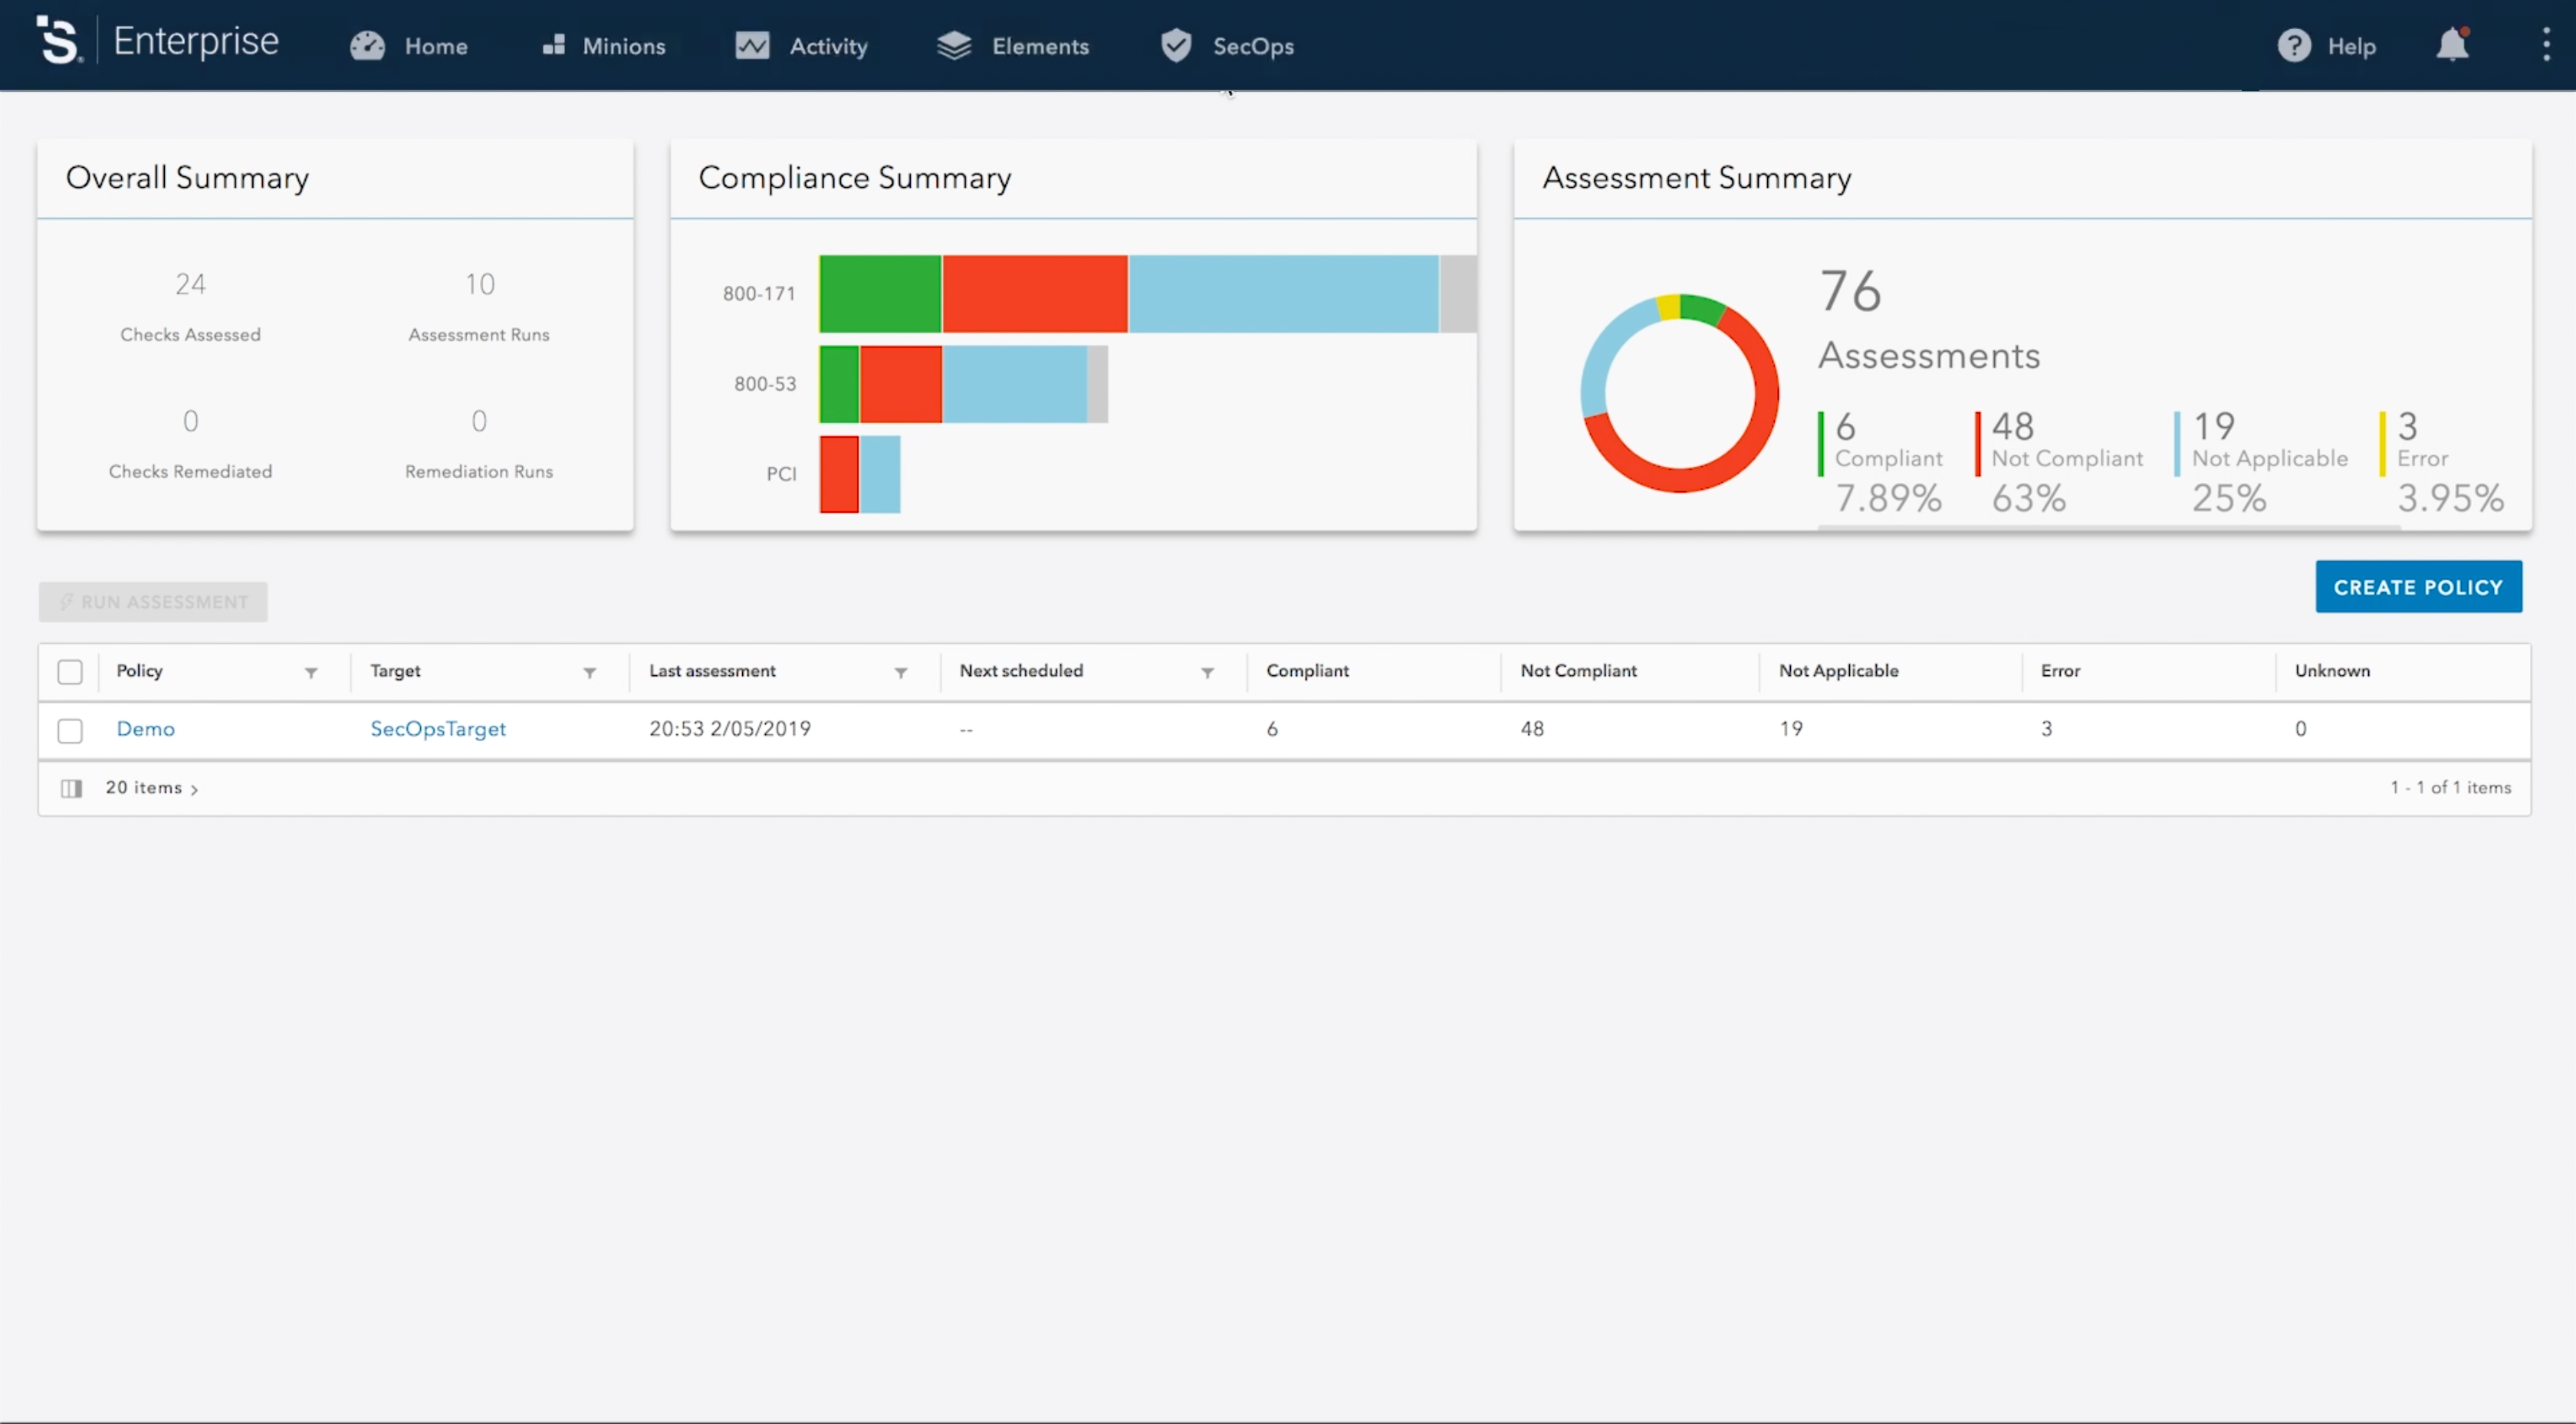The width and height of the screenshot is (2576, 1424).
Task: Open the notifications bell
Action: (x=2452, y=45)
